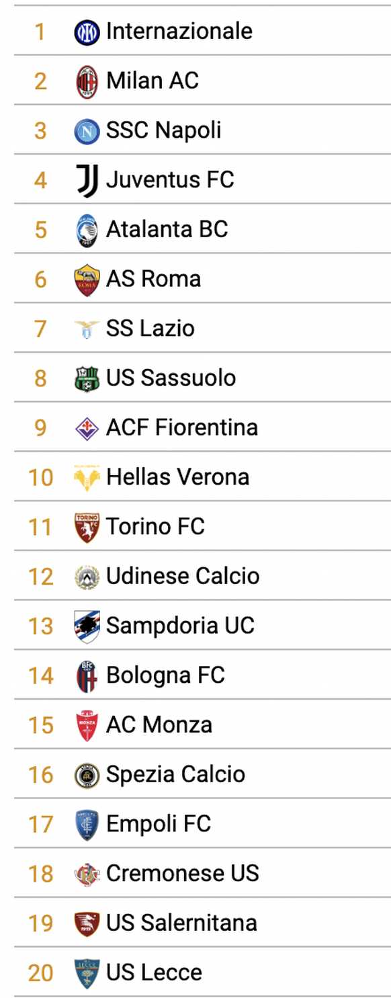Click the Juventus FC logo
Image resolution: width=391 pixels, height=998 pixels.
click(87, 181)
